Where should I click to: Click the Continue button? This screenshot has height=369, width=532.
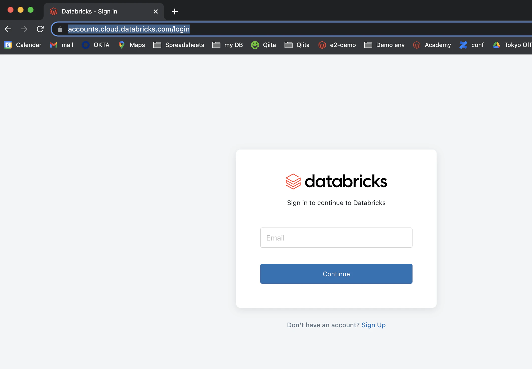(x=336, y=274)
